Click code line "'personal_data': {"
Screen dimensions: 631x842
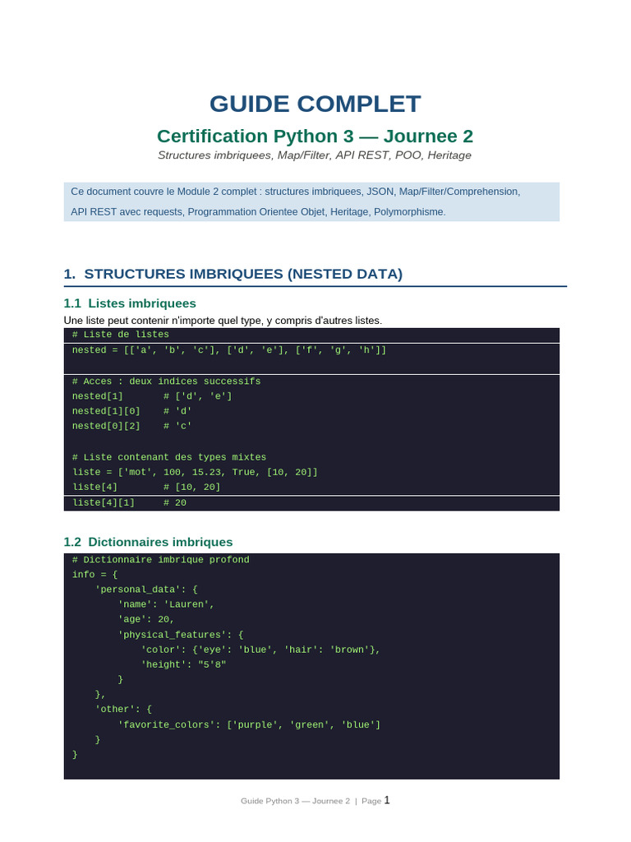click(146, 590)
